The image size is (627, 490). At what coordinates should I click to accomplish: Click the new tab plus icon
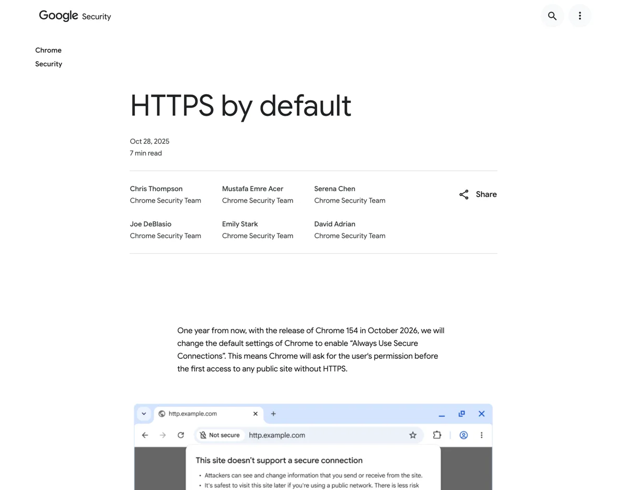(x=273, y=414)
